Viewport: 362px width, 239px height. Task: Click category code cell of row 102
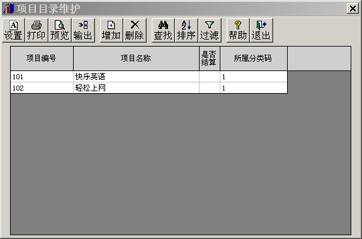click(254, 87)
